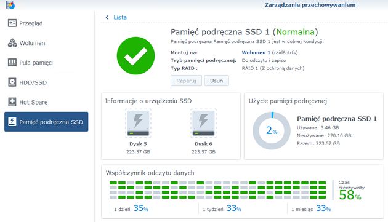Viewport: 388px width, 222px height.
Task: Click the Informacje o urządzeniu SSD heading
Action: [x=148, y=101]
